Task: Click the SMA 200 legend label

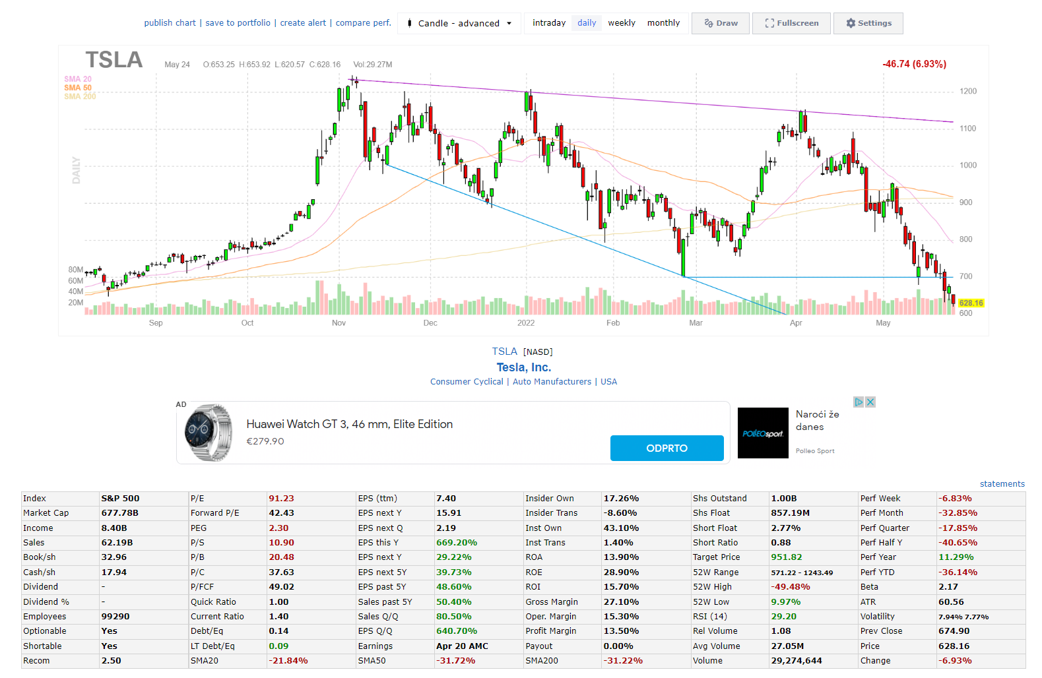Action: [x=80, y=96]
